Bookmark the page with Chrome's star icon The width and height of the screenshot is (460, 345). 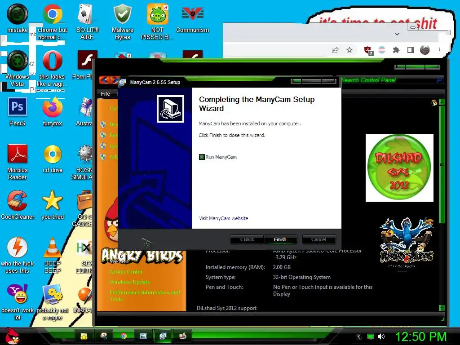[x=349, y=50]
